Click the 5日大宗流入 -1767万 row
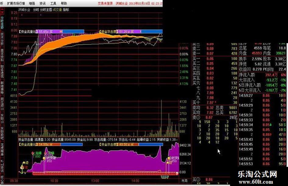The width and height of the screenshot is (288, 186). coord(262,90)
